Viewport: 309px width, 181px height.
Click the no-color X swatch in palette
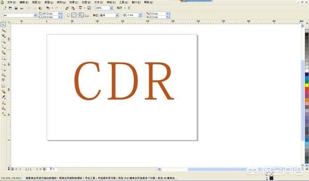[x=307, y=30]
